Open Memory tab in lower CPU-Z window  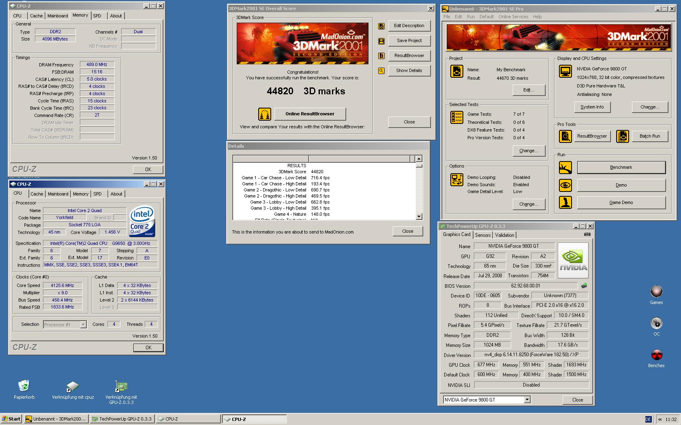click(81, 194)
